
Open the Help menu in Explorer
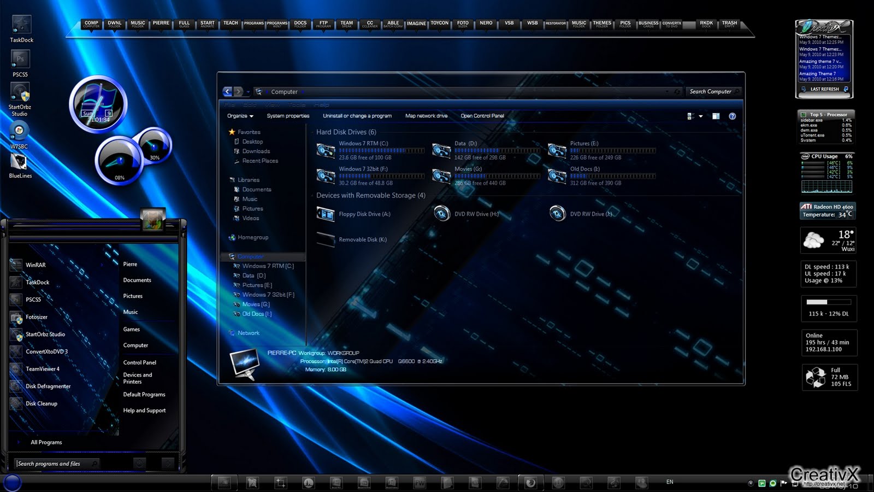tap(321, 104)
